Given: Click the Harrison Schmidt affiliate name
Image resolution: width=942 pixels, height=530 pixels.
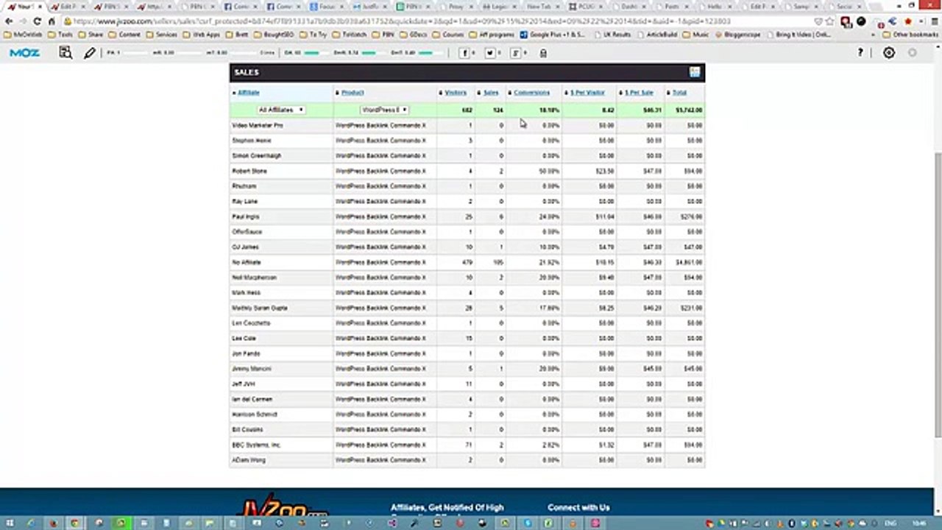Looking at the screenshot, I should point(255,414).
